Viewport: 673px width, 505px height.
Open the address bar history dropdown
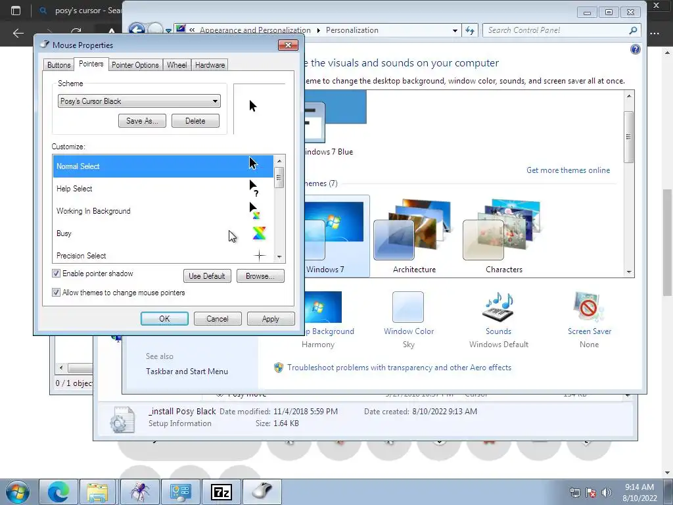click(455, 30)
